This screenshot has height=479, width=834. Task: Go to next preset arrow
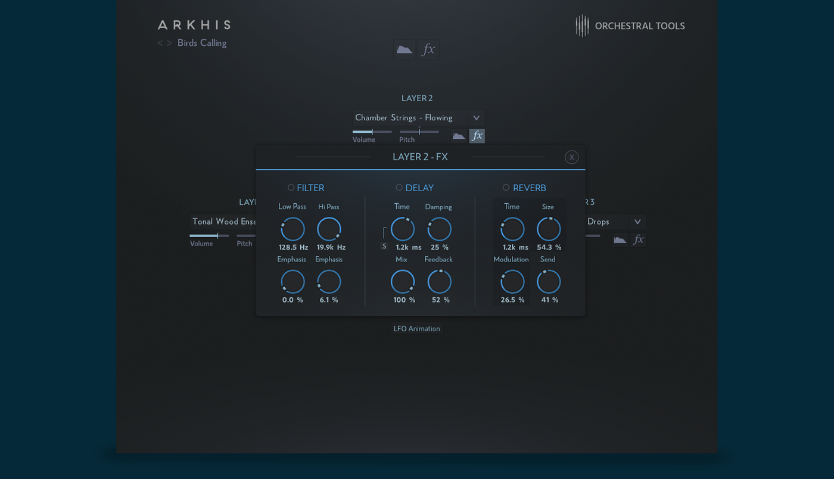click(x=169, y=43)
